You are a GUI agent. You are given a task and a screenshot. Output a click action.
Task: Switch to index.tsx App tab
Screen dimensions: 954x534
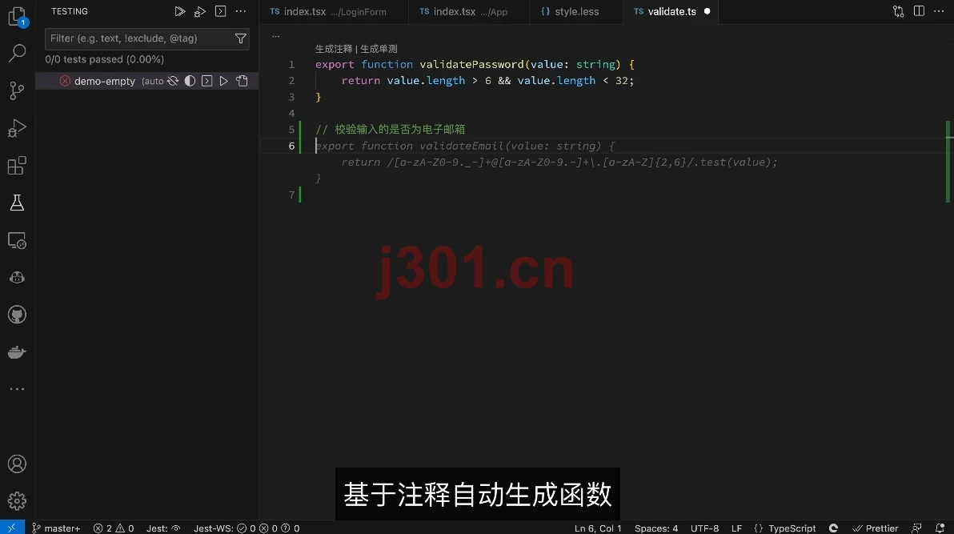[468, 11]
